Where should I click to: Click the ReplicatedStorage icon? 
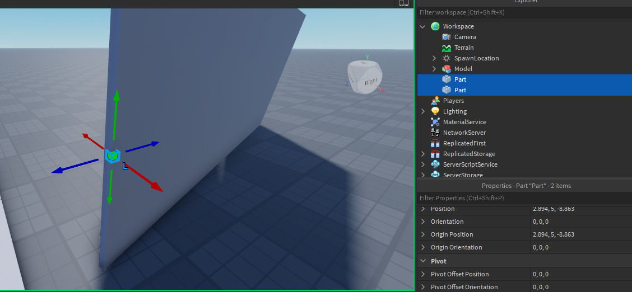pyautogui.click(x=435, y=154)
